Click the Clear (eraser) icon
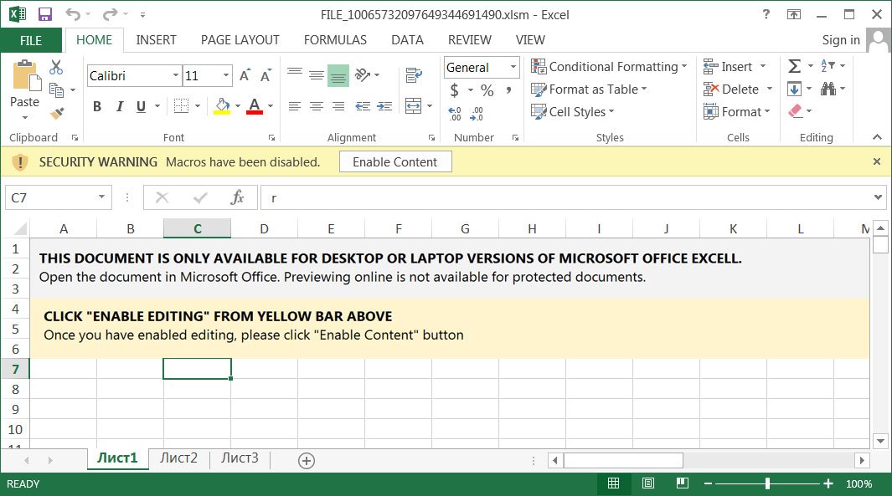892x496 pixels. pos(797,111)
